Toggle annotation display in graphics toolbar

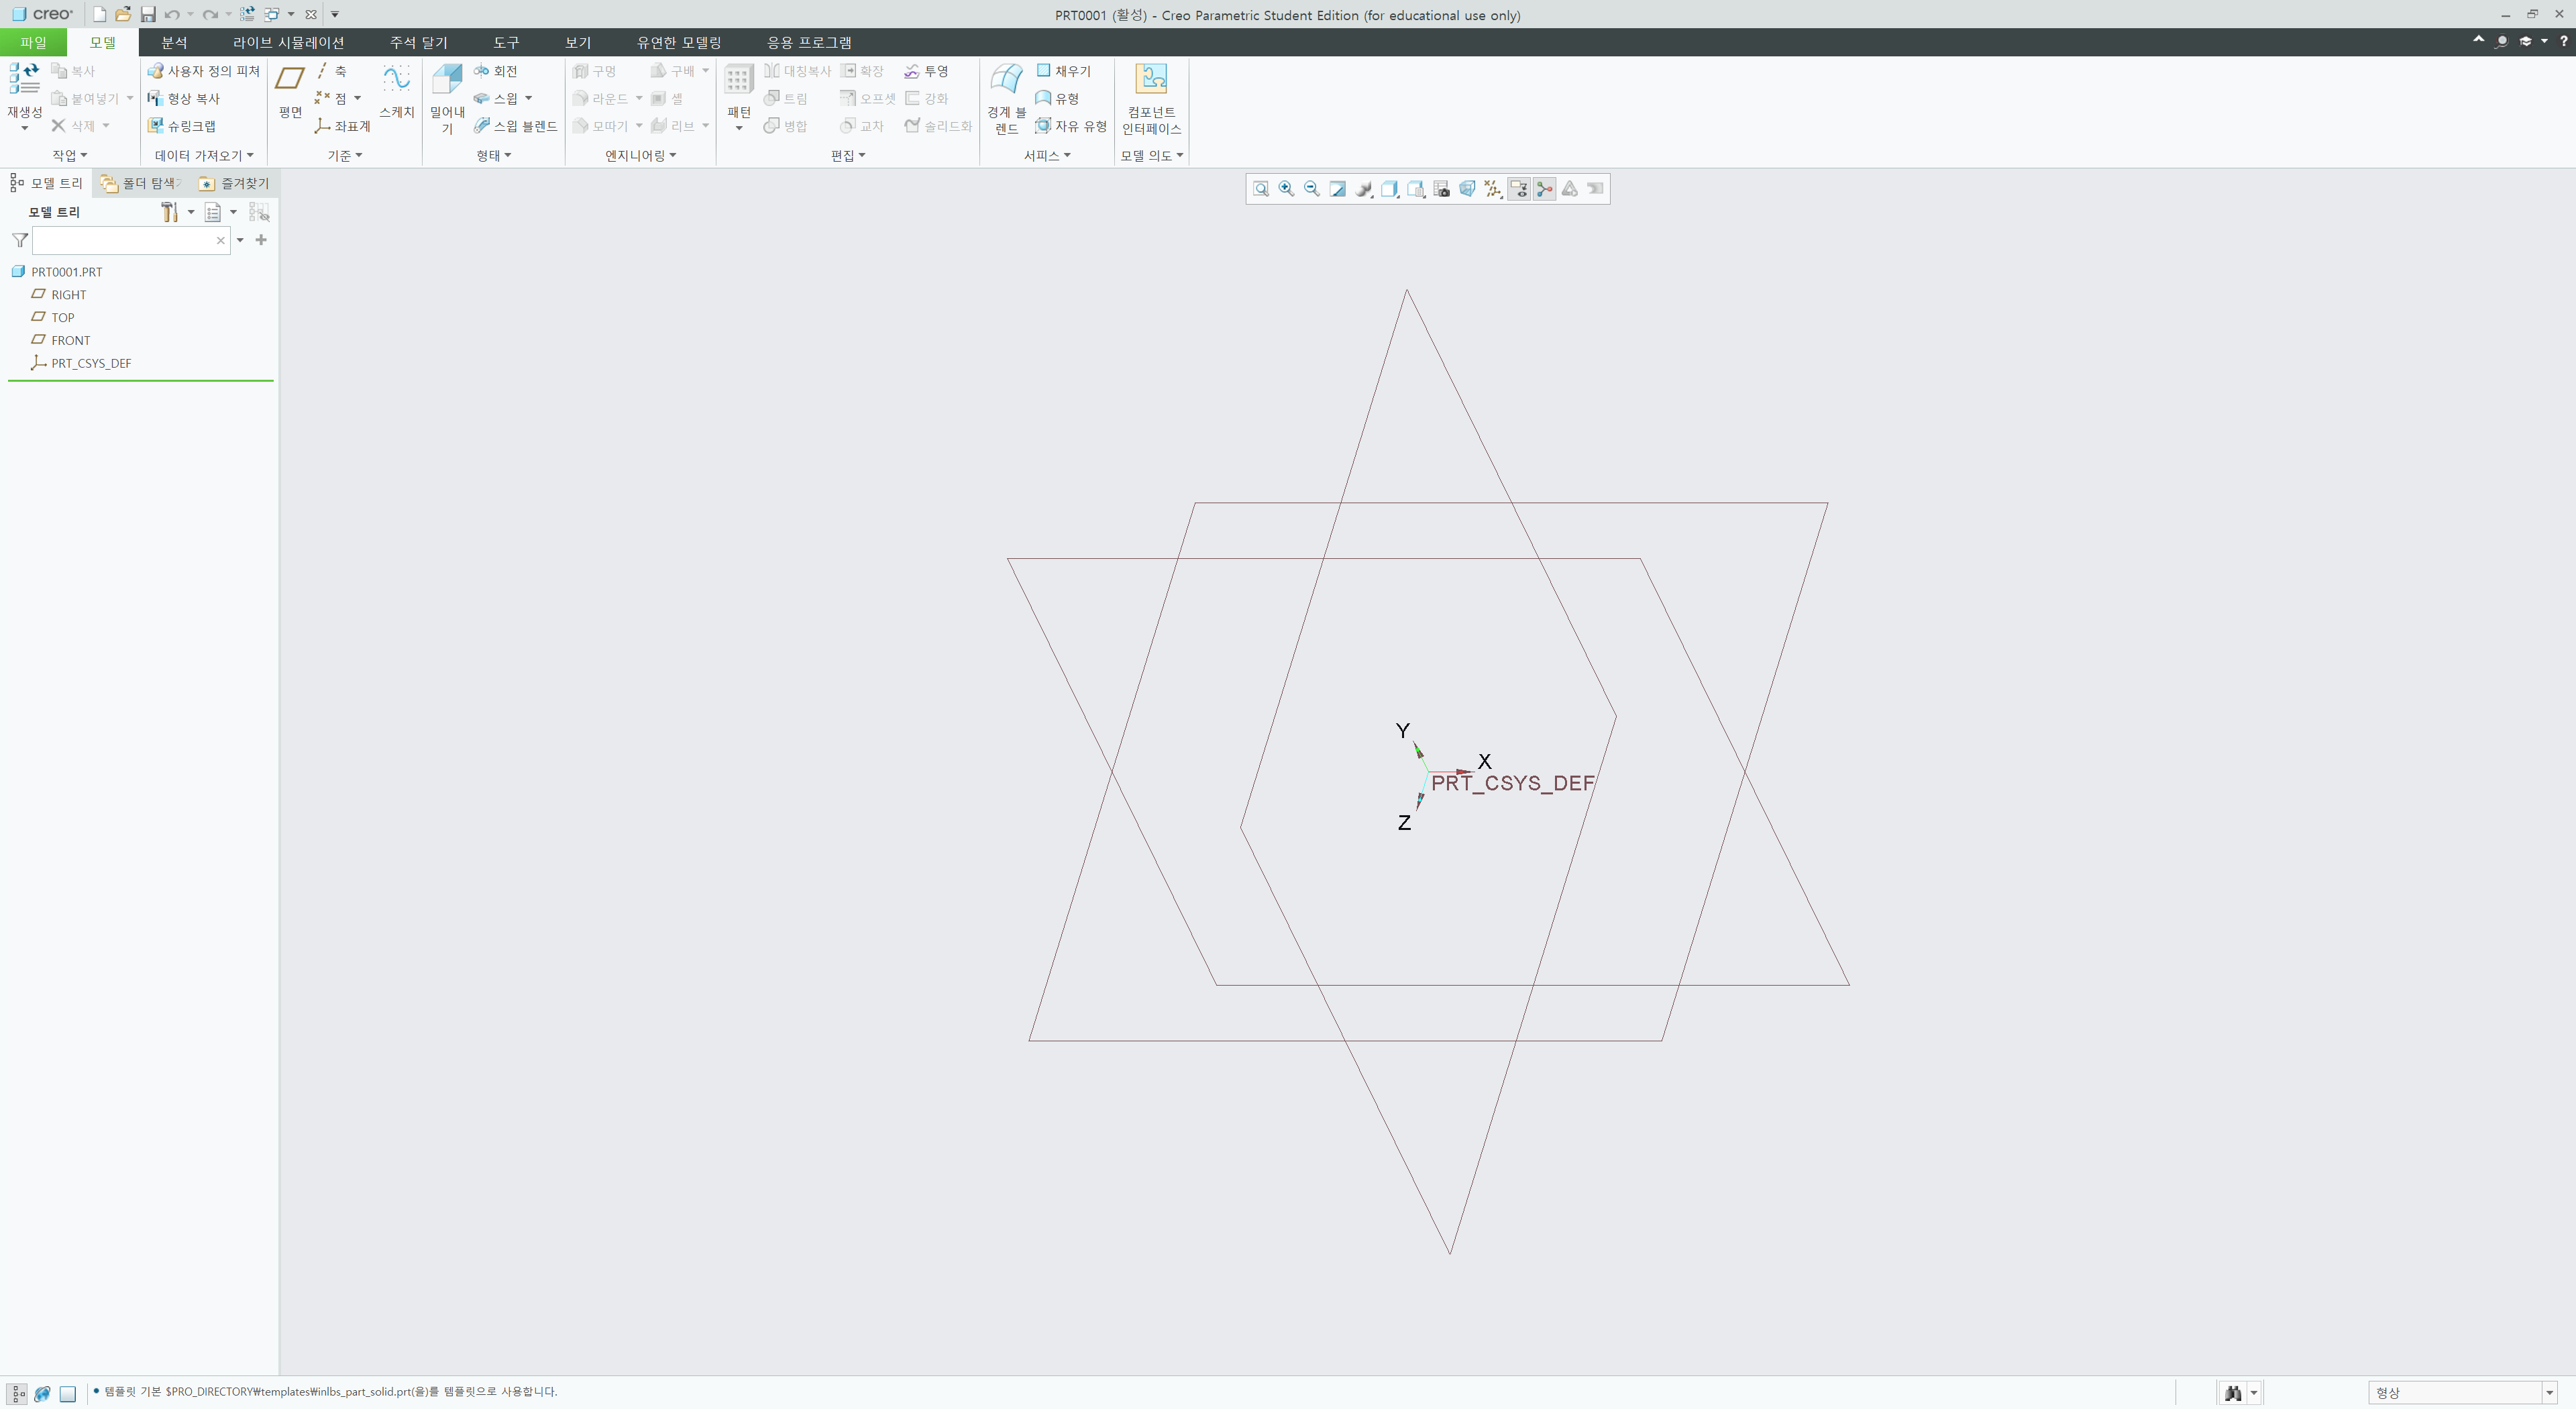pos(1518,189)
